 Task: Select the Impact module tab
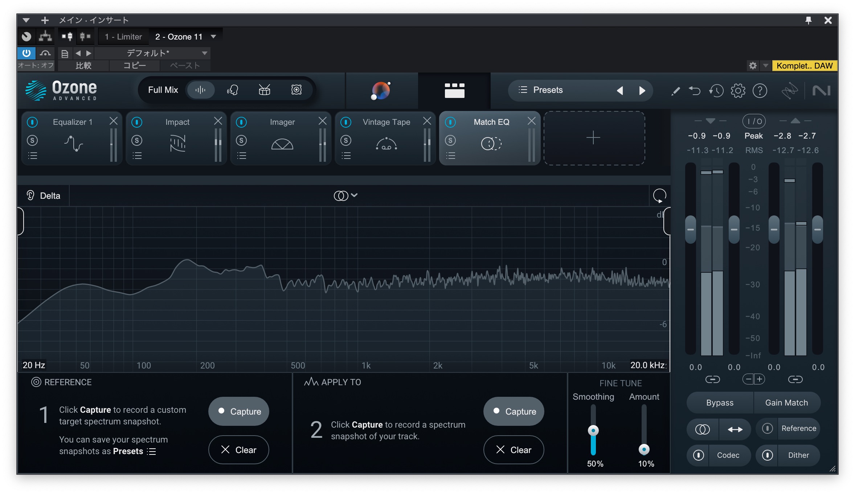(177, 122)
